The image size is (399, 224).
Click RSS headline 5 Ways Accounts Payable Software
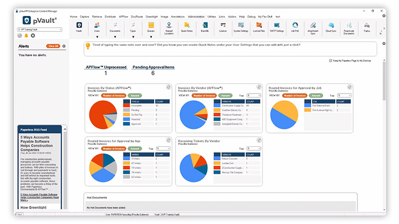pyautogui.click(x=36, y=143)
